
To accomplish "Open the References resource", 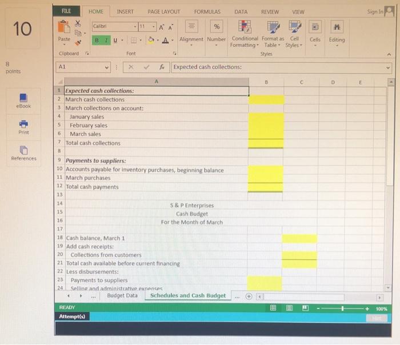I will 23,153.
